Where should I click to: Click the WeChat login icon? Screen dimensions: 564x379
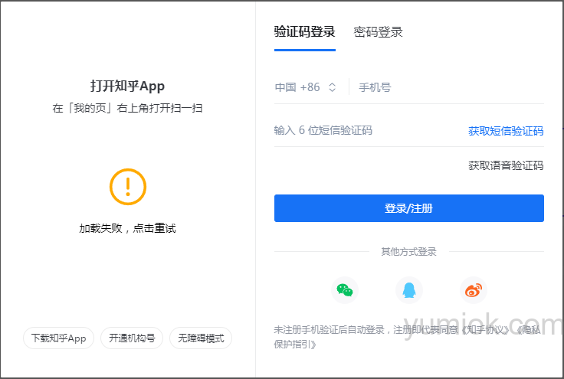345,290
